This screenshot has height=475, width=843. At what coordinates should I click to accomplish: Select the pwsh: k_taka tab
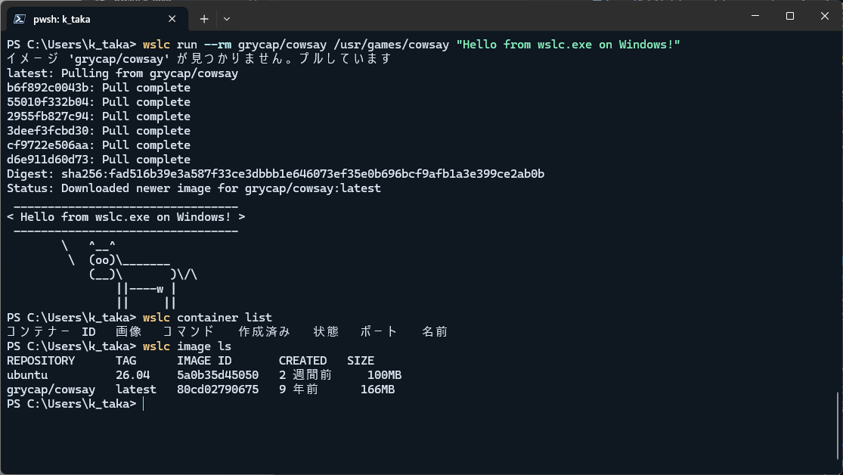(98, 19)
